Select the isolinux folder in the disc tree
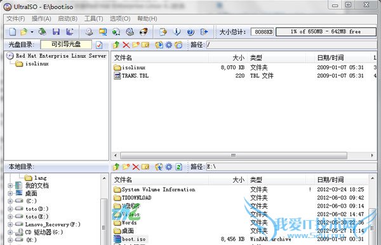 (x=37, y=63)
